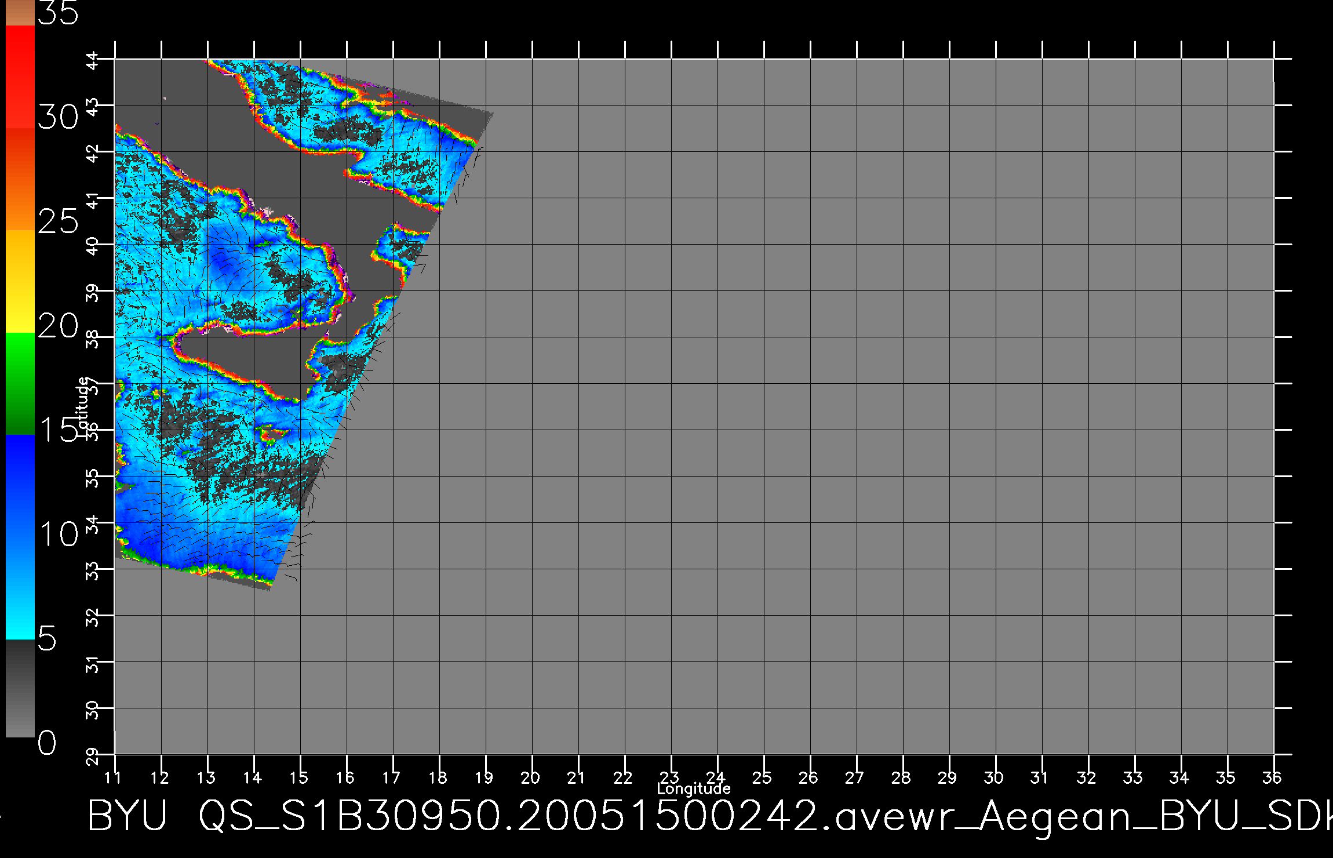Click the orange colorbar segment near 25

point(20,180)
